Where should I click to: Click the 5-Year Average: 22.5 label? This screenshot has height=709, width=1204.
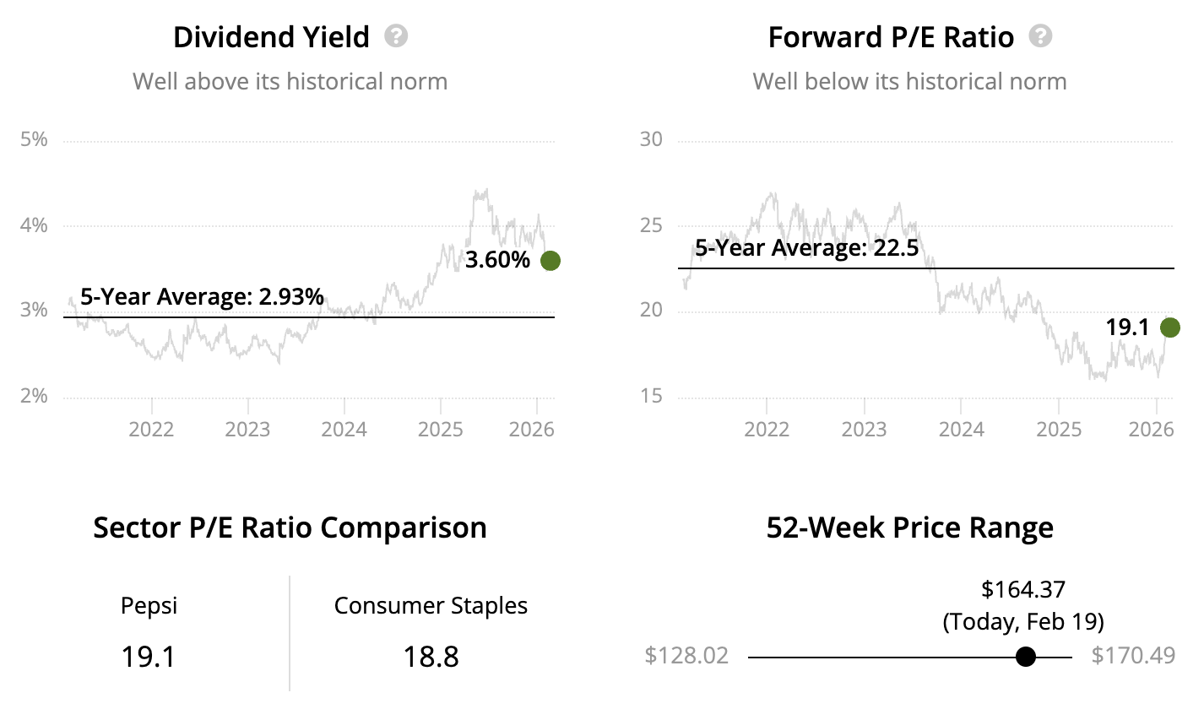[806, 248]
